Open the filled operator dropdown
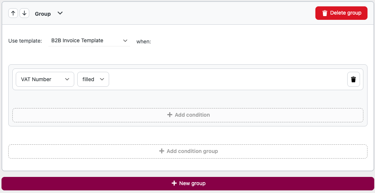 pos(93,79)
